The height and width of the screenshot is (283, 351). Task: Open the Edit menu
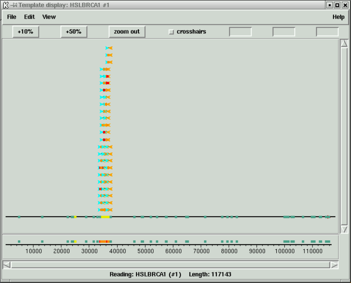29,17
